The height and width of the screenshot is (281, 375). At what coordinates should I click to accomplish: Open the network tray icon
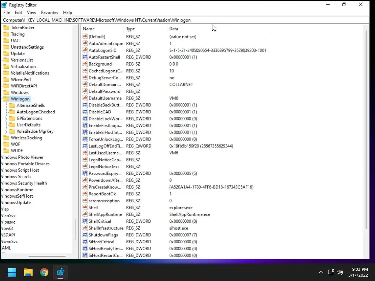(331, 272)
